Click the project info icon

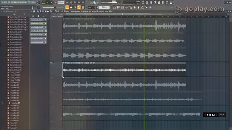[x=167, y=3]
